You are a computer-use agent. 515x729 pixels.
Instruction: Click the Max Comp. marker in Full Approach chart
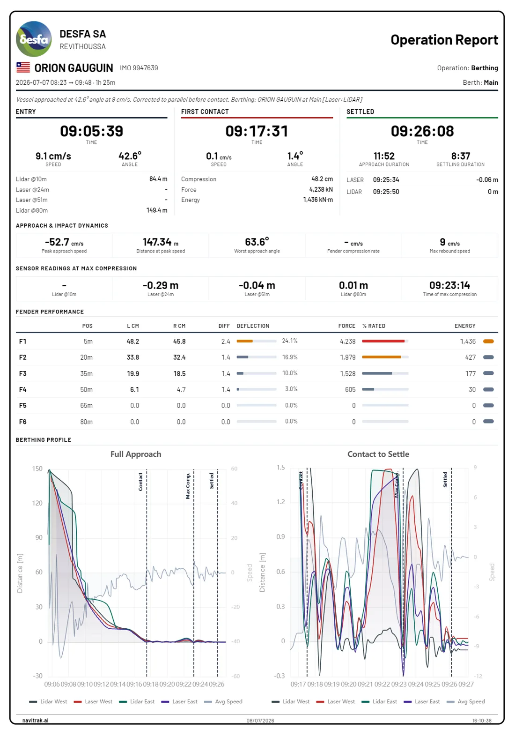[188, 485]
